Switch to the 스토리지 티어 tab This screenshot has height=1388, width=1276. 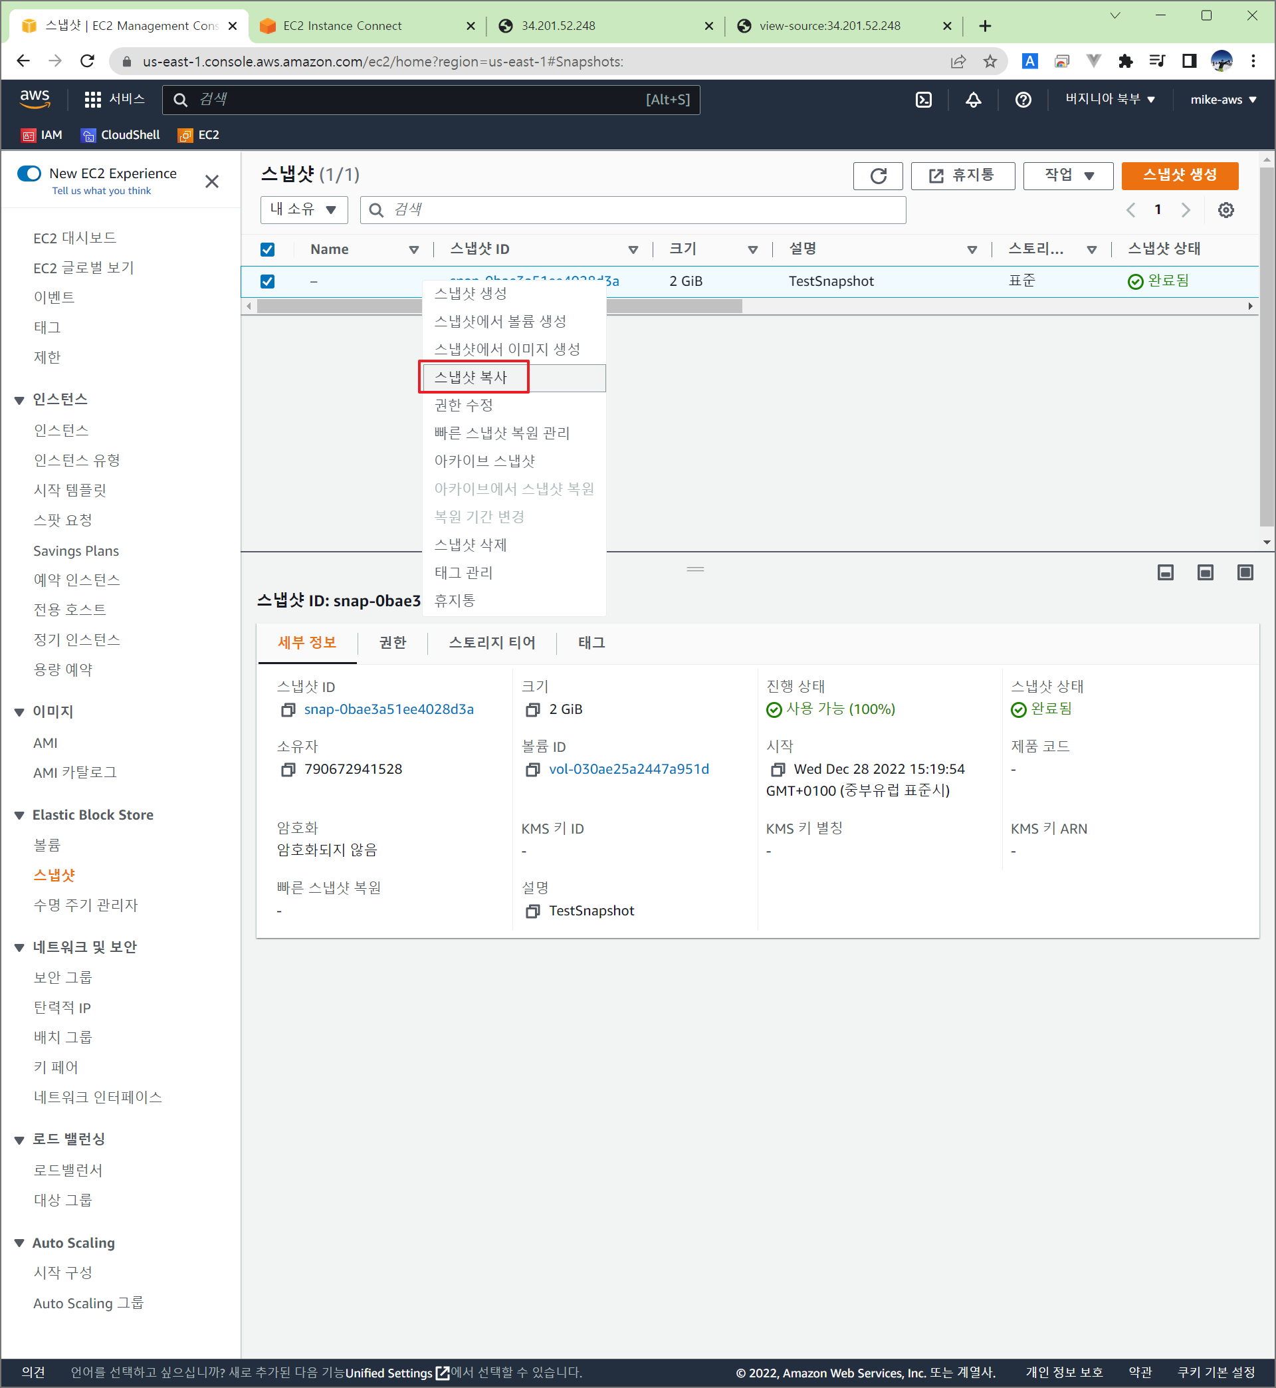coord(492,642)
